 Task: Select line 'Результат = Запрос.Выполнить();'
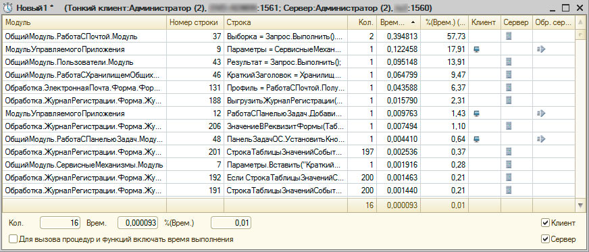coord(286,62)
